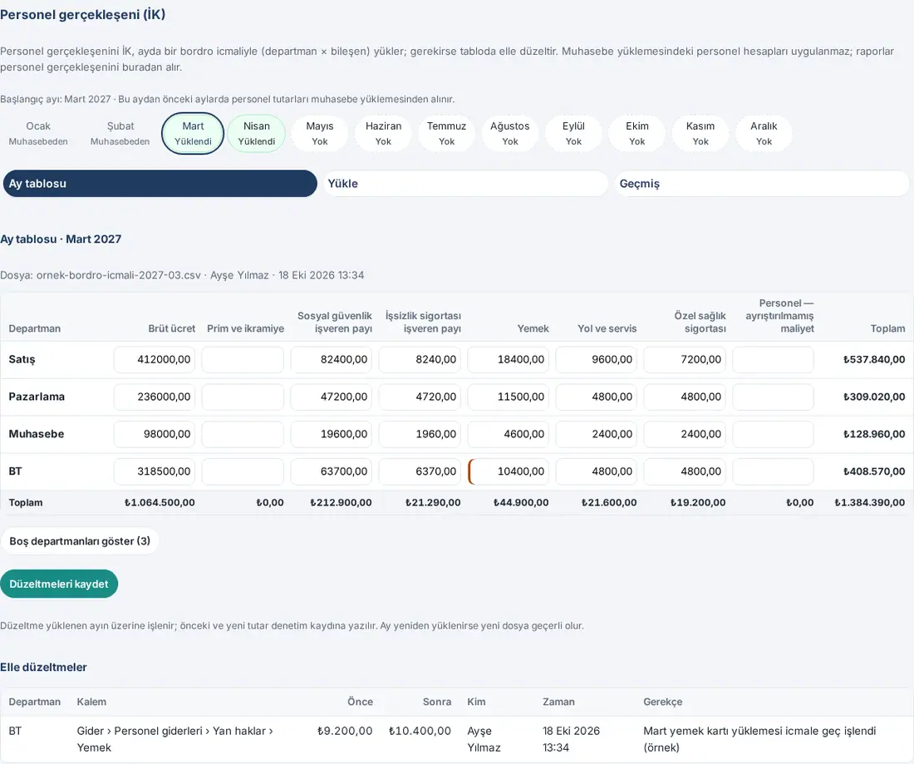Viewport: 914px width, 764px height.
Task: Open the Yükle tab
Action: pos(466,184)
